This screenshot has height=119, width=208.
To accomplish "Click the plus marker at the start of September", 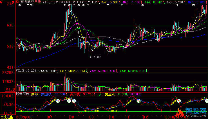I will [x=88, y=5].
